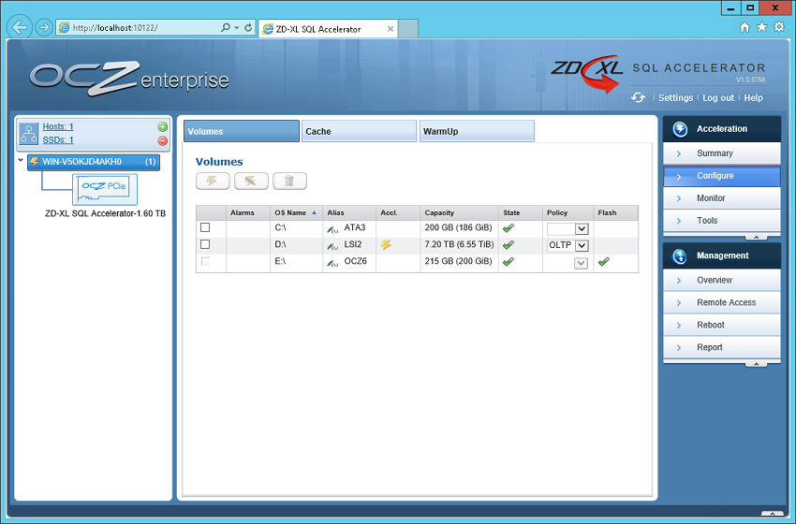Open the Tools menu item
796x524 pixels.
(721, 220)
